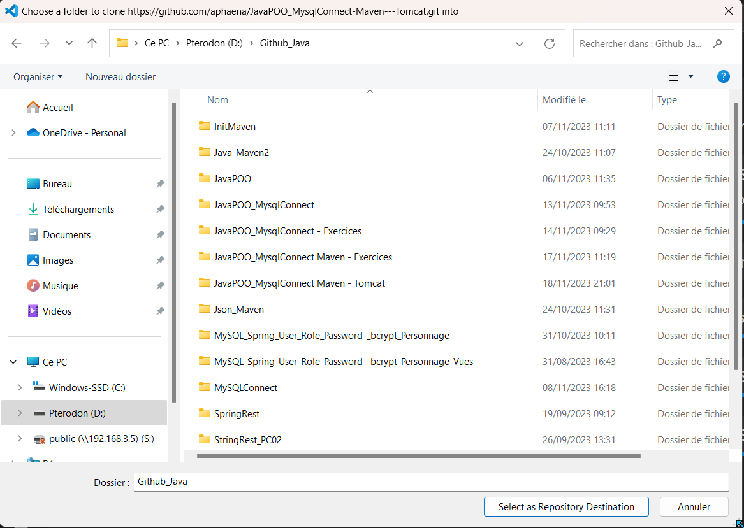The width and height of the screenshot is (744, 528).
Task: Click the search magnifier icon
Action: [718, 43]
